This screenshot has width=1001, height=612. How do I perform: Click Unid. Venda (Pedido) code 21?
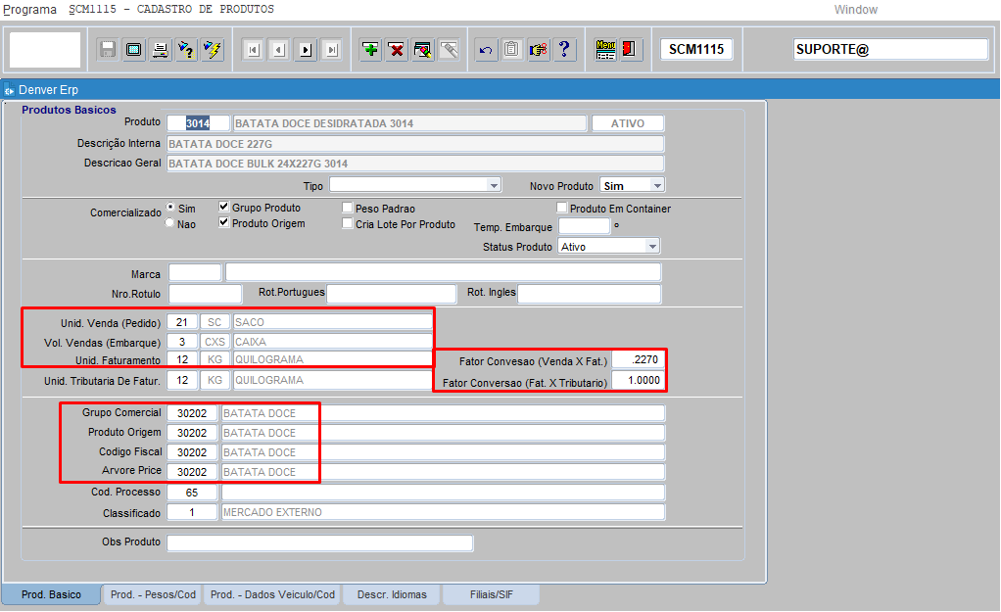182,322
